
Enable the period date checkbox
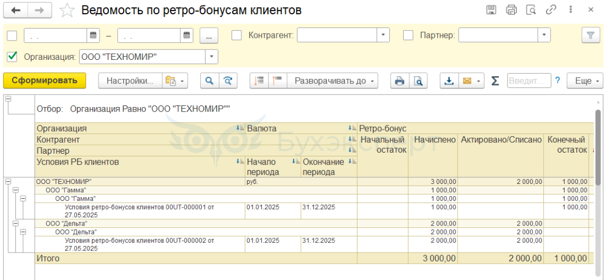point(12,36)
